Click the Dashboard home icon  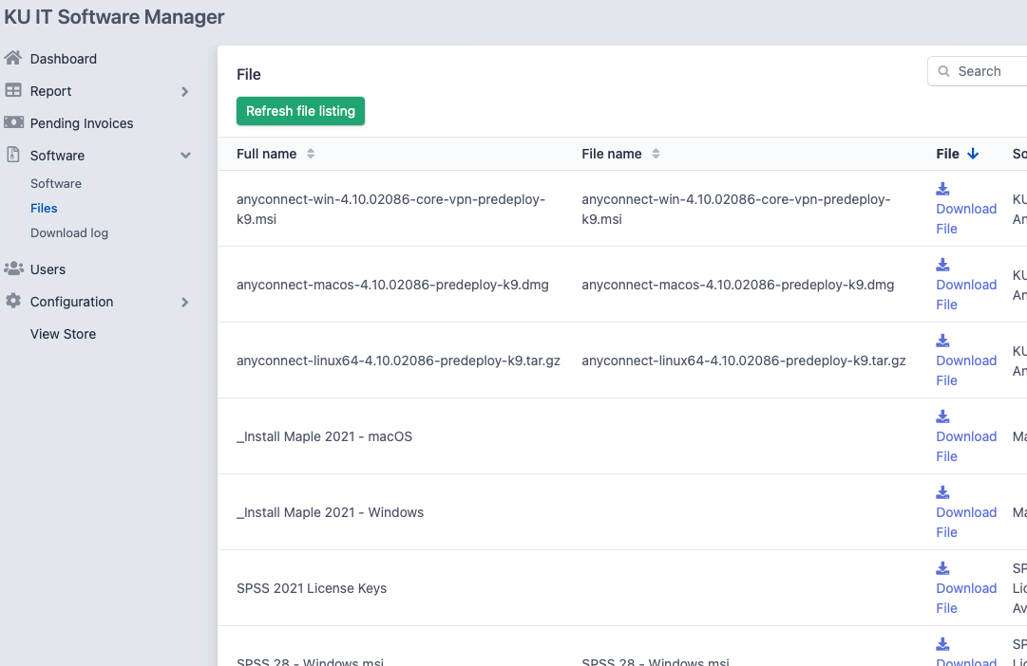point(13,58)
